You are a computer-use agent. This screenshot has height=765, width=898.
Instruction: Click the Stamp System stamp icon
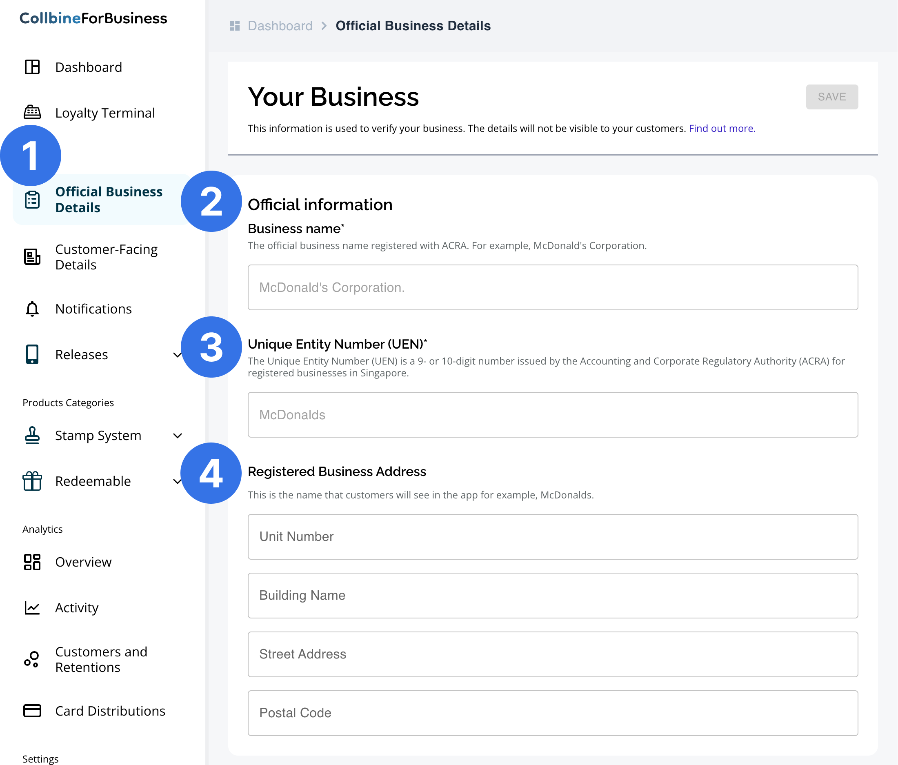tap(32, 435)
